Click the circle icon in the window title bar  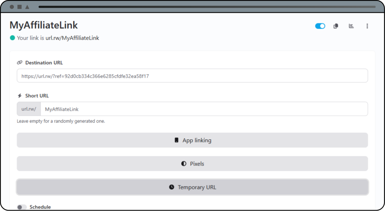(12, 7)
